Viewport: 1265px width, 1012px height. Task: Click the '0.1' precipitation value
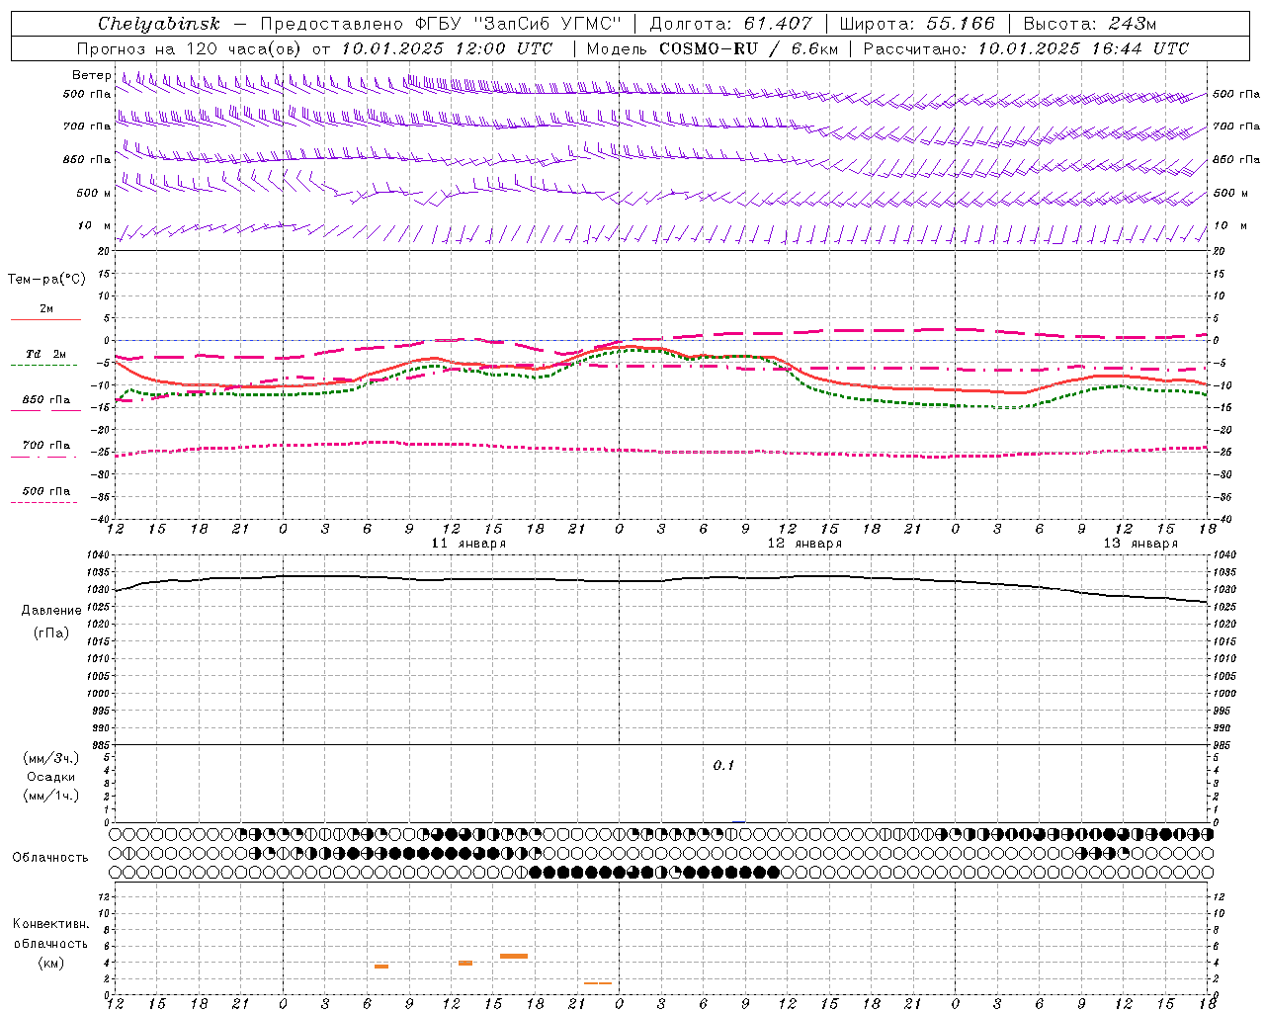tap(723, 766)
